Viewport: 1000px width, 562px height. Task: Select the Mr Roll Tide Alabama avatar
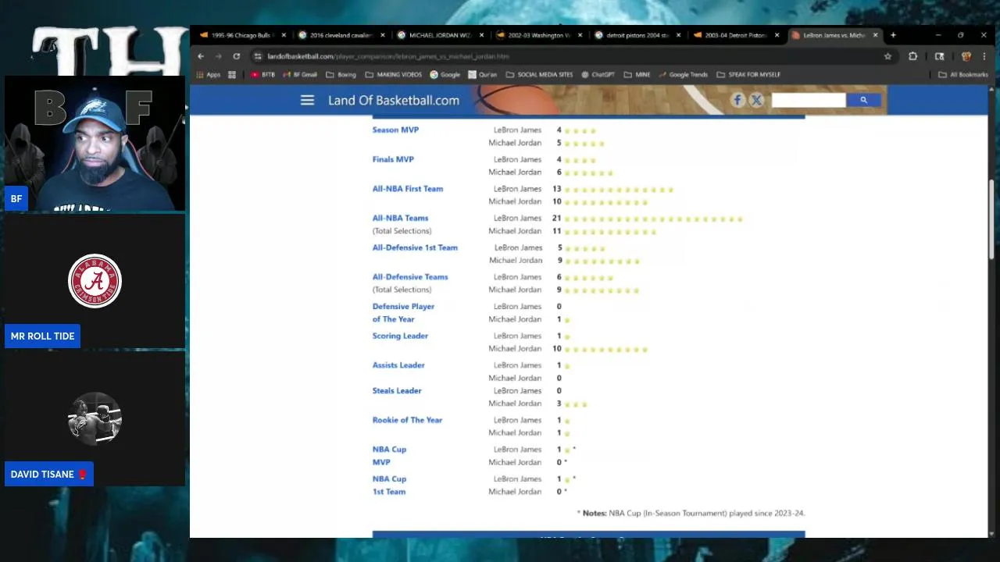click(95, 280)
